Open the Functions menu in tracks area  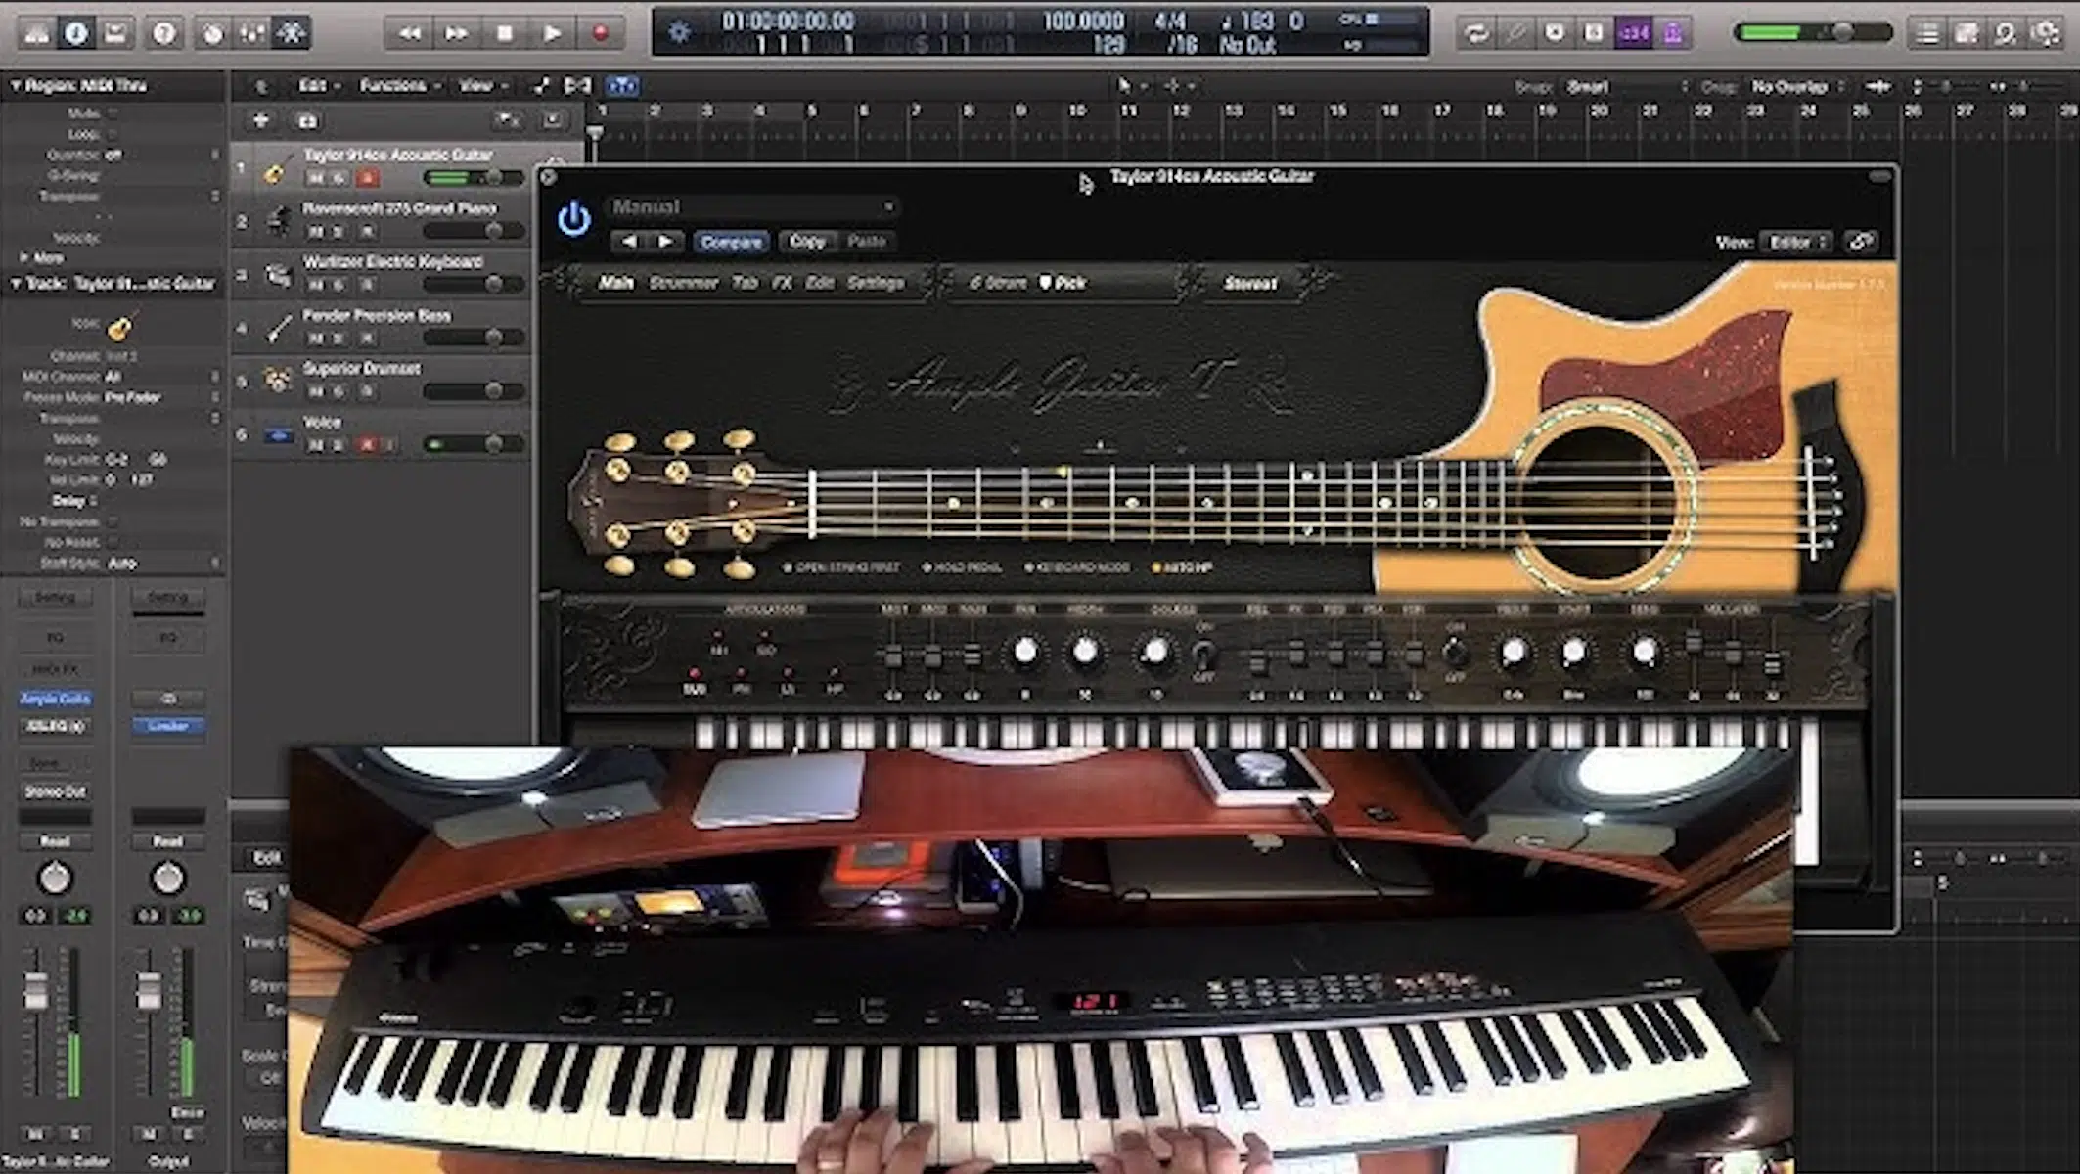coord(399,86)
